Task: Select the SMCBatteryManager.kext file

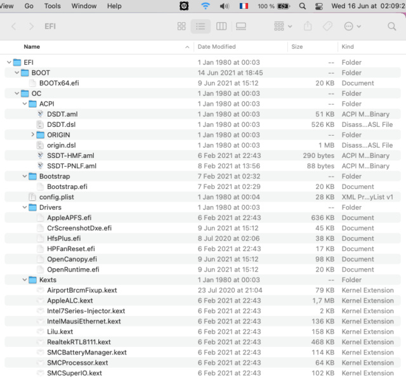Action: [87, 353]
